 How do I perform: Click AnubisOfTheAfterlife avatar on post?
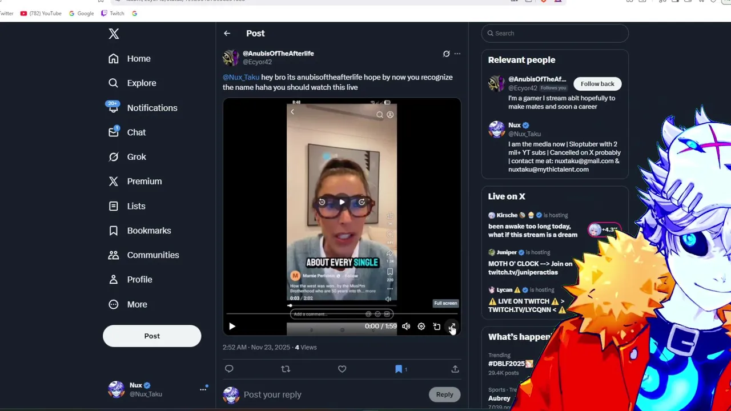[231, 58]
